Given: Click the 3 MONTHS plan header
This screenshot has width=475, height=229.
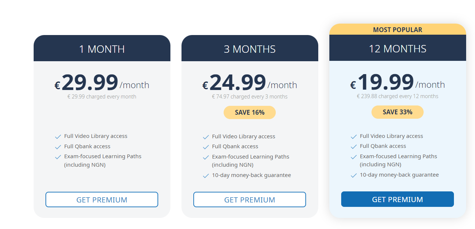Looking at the screenshot, I should coord(250,48).
